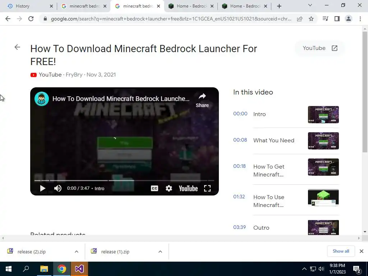This screenshot has height=276, width=368.
Task: Open video settings gear
Action: (x=169, y=188)
